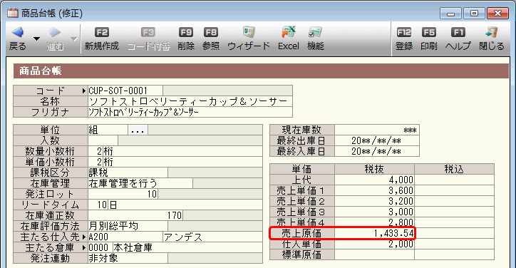The width and height of the screenshot is (516, 268).
Task: Launch the ウィザード wizard icon
Action: 249,32
